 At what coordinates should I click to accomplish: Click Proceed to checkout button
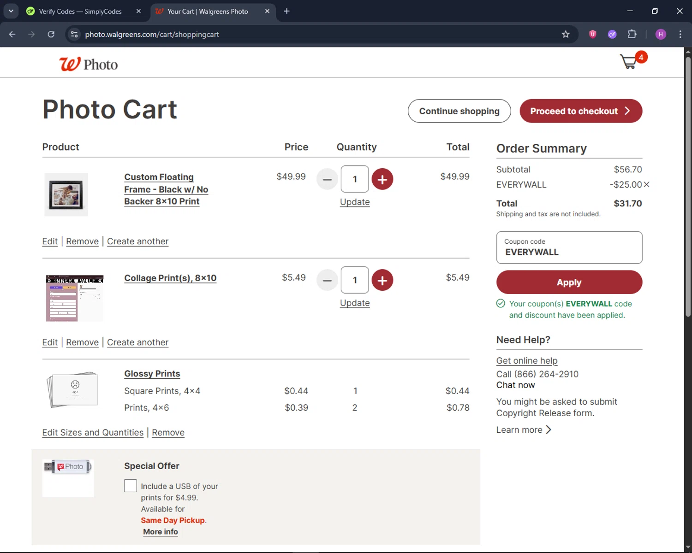[581, 111]
